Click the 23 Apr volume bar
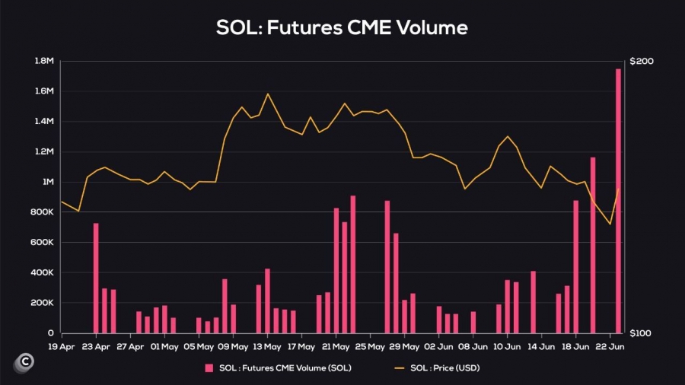Viewport: 685px width, 385px height. pyautogui.click(x=96, y=278)
